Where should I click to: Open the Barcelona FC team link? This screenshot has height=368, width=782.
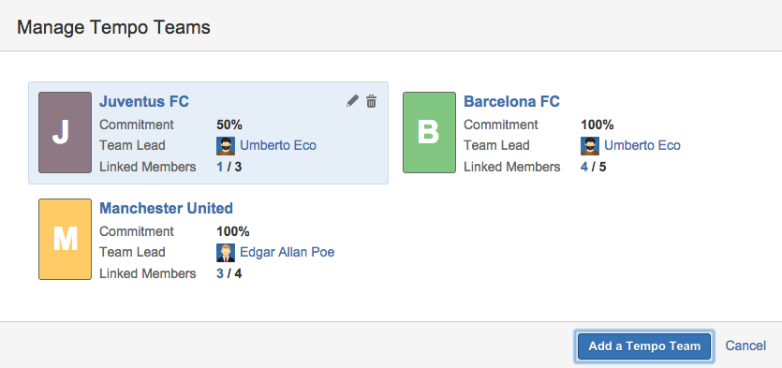tap(511, 102)
